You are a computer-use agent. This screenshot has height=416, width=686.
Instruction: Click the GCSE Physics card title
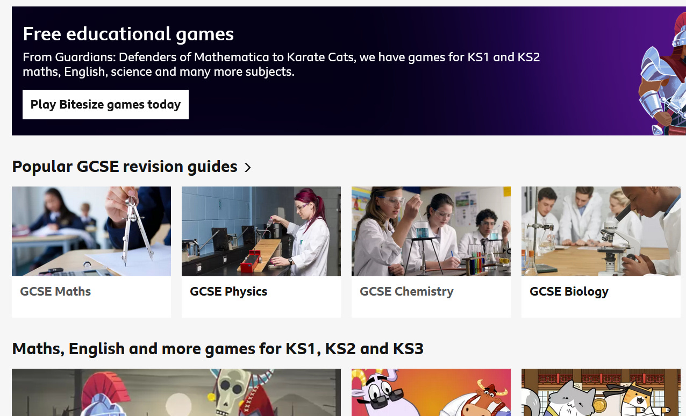pos(228,291)
